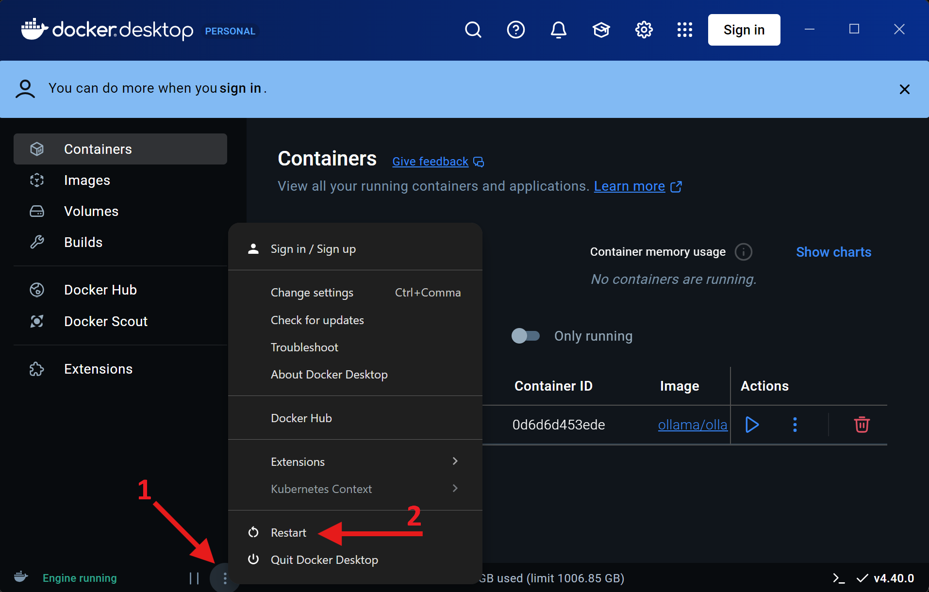
Task: Click the Show charts link
Action: [x=833, y=252]
